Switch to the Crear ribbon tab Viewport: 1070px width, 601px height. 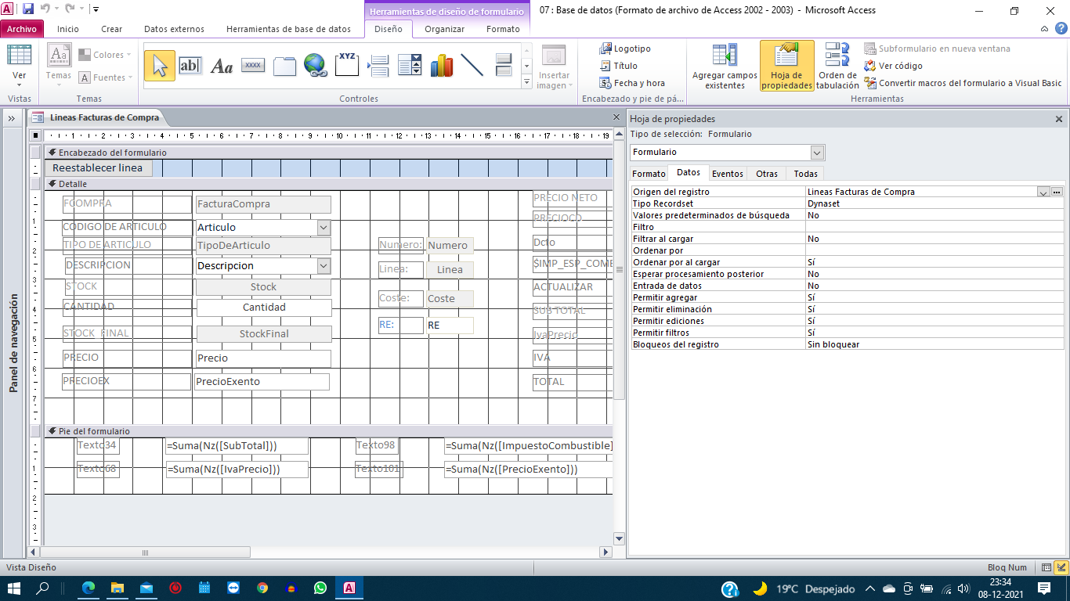pos(112,29)
